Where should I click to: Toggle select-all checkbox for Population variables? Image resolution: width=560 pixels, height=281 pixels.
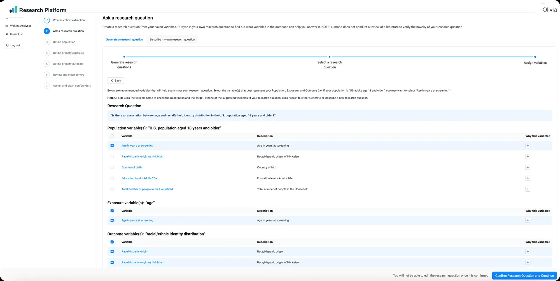tap(112, 136)
